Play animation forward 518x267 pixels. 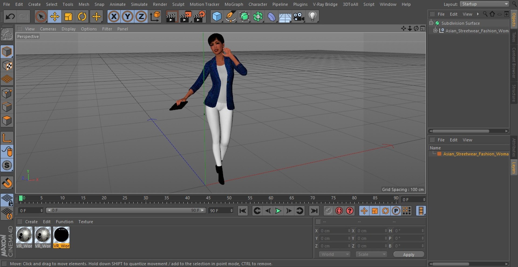[x=278, y=211]
